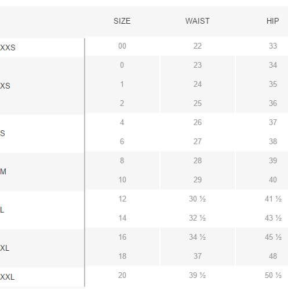Select the S size group label
The height and width of the screenshot is (289, 288).
[x=2, y=133]
